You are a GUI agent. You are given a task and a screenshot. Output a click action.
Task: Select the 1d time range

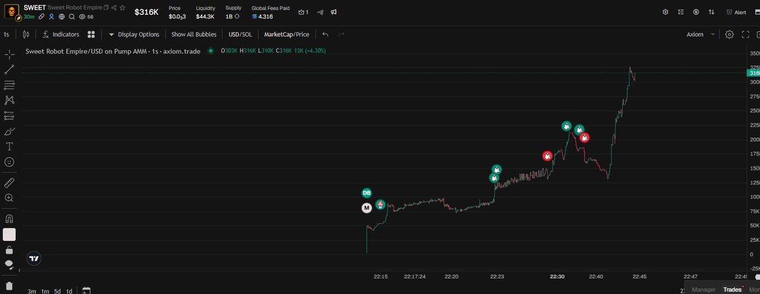pyautogui.click(x=70, y=291)
